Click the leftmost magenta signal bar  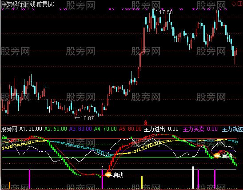(29, 179)
